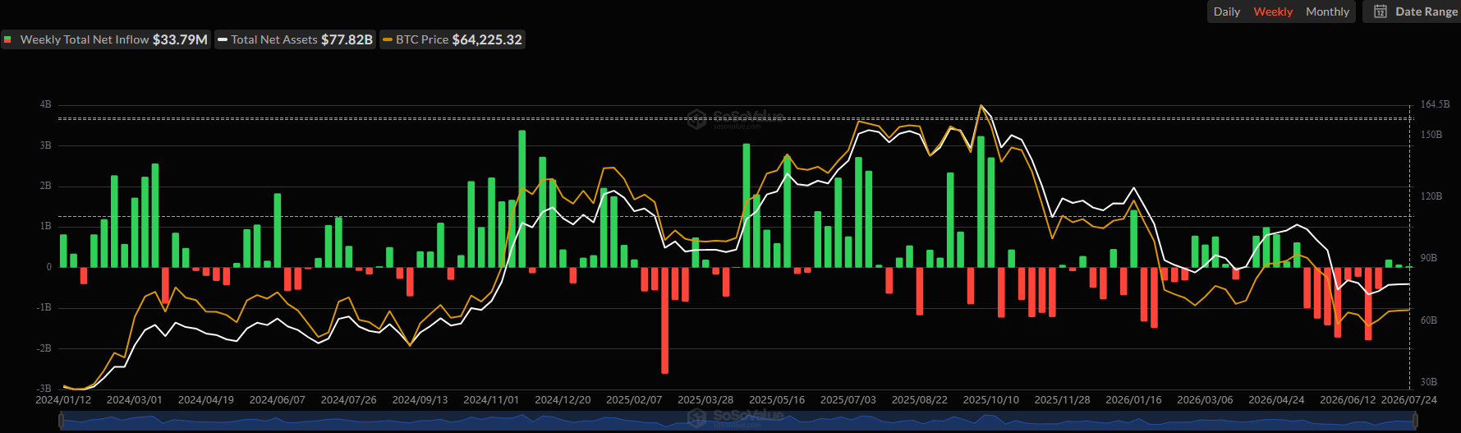This screenshot has width=1461, height=433.
Task: Click the calendar icon beside Date Range
Action: [1381, 12]
